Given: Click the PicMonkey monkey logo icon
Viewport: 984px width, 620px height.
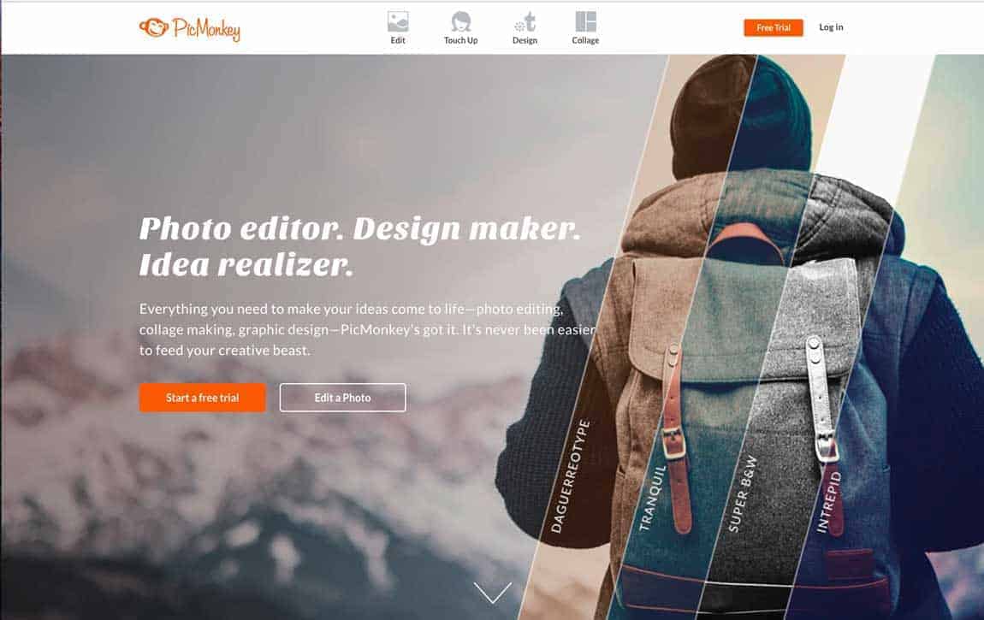Looking at the screenshot, I should pos(154,27).
